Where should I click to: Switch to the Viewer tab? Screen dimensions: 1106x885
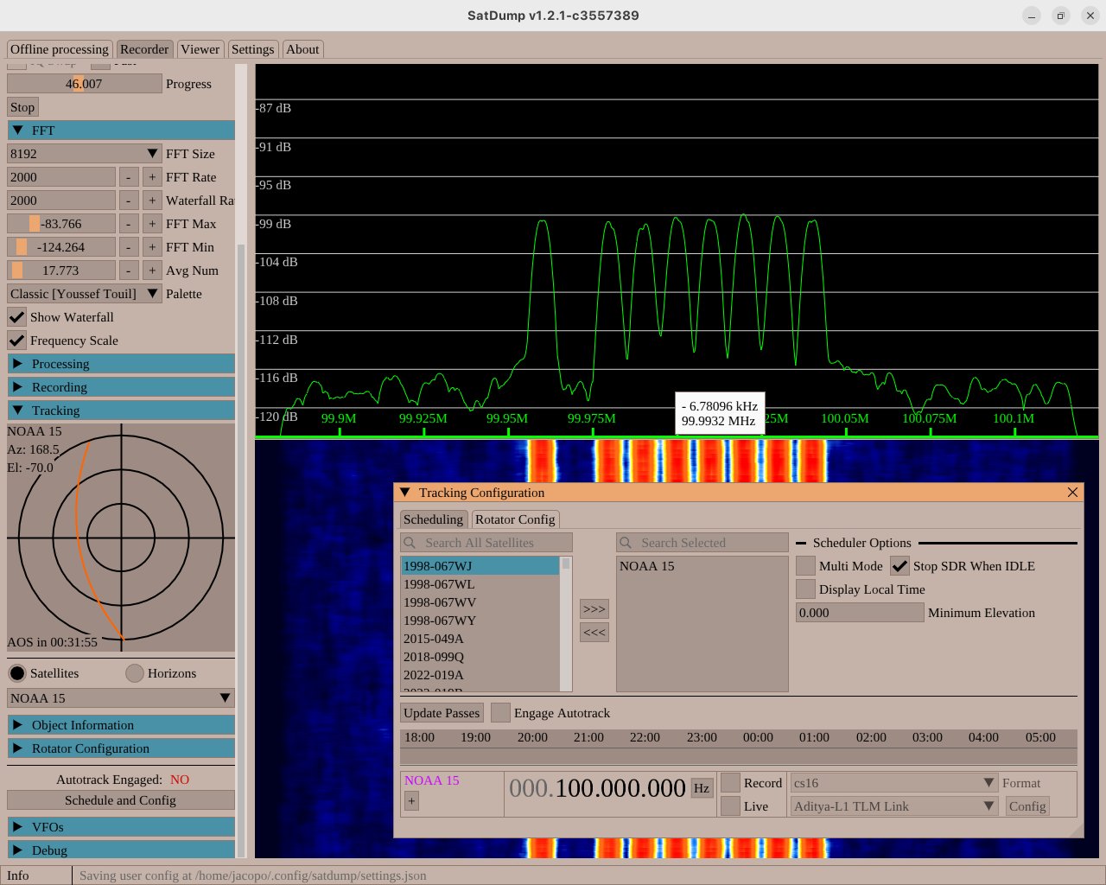[x=200, y=49]
